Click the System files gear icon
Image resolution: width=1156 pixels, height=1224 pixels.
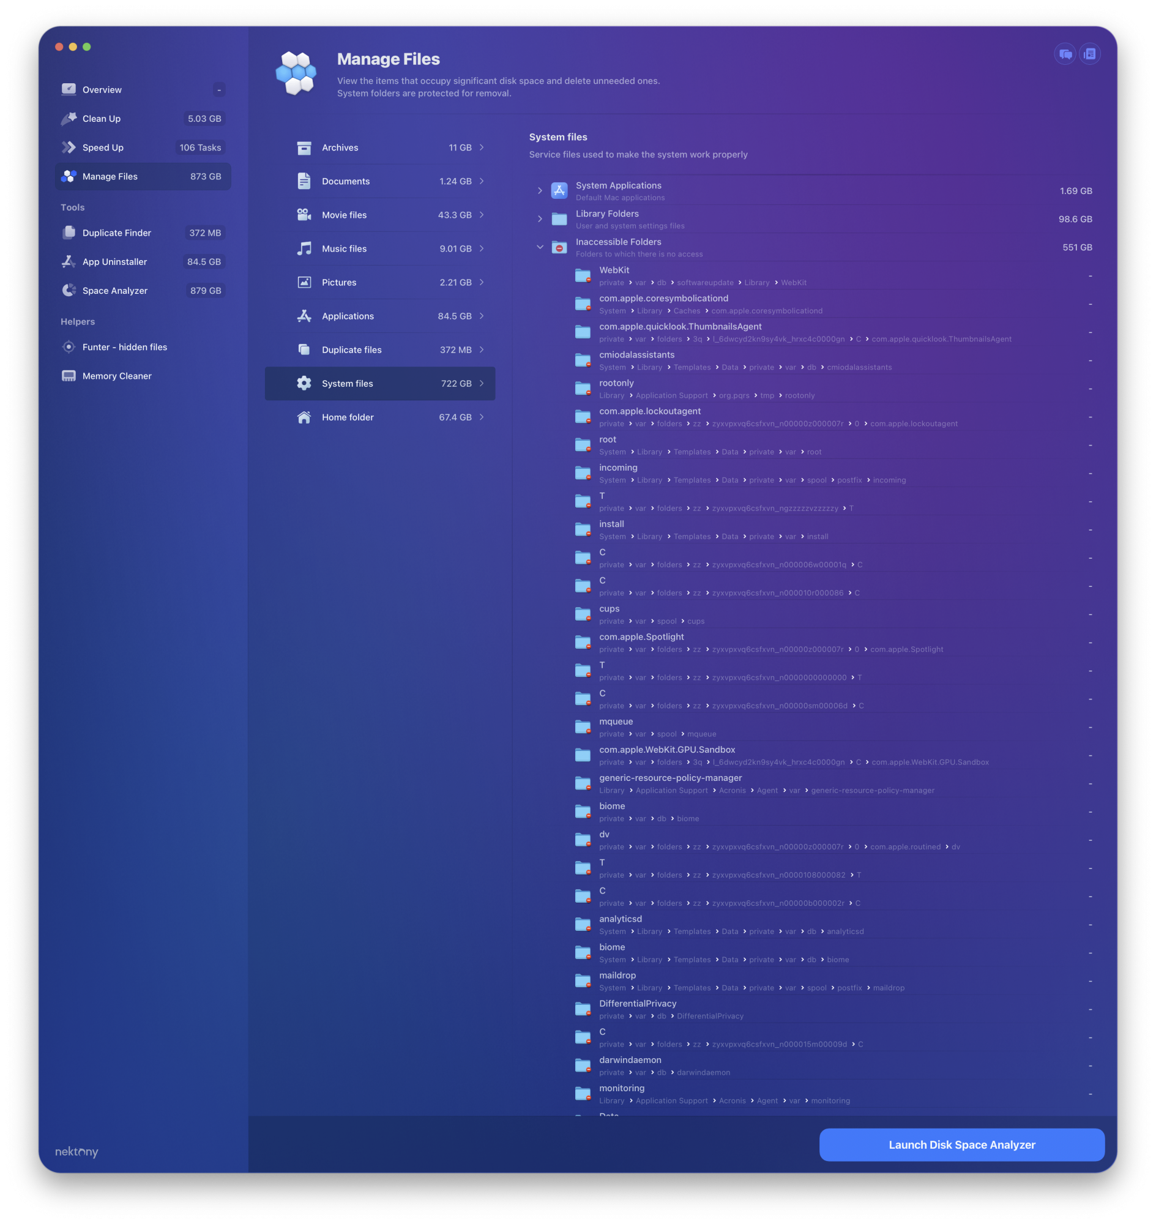304,383
